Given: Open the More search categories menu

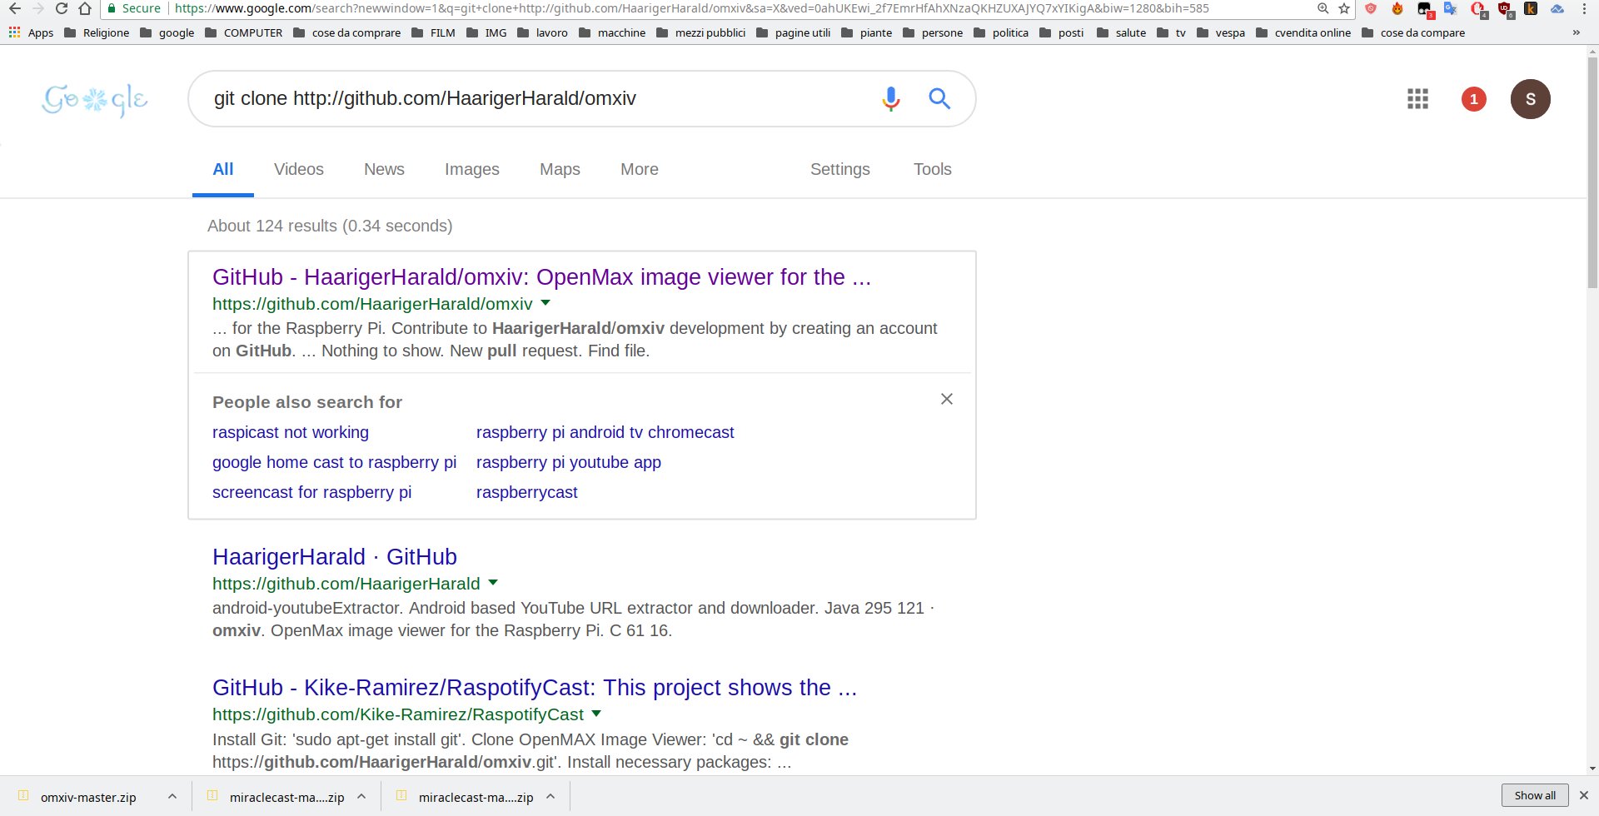Looking at the screenshot, I should (640, 169).
